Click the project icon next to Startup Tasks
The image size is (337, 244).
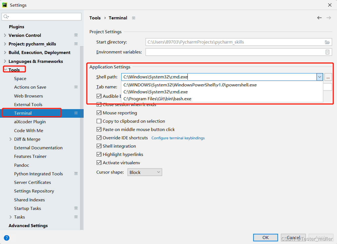coord(76,208)
